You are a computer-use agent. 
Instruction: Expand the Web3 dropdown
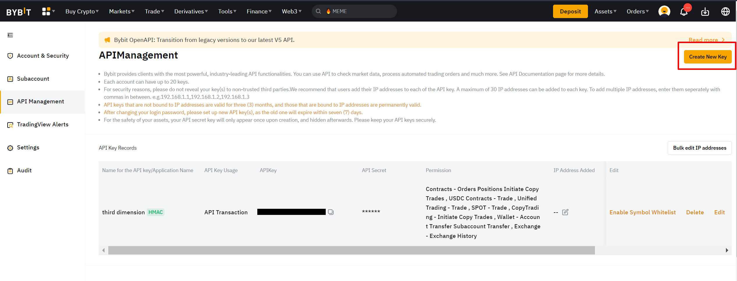coord(292,11)
